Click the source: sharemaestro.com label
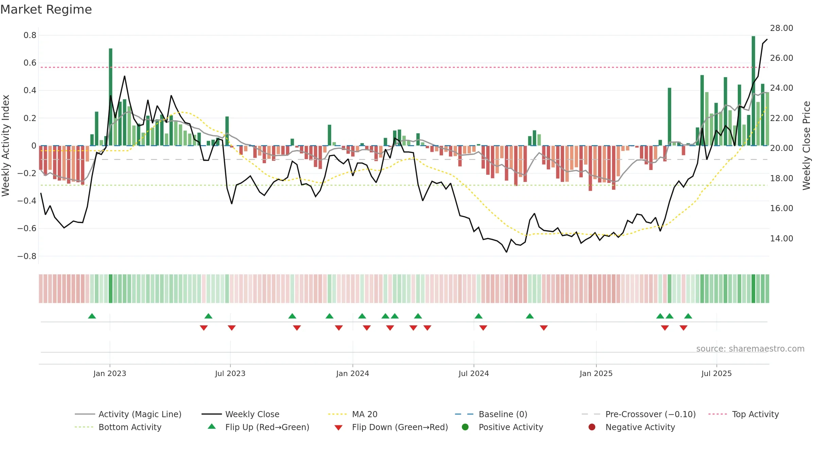This screenshot has width=816, height=459. click(x=750, y=349)
